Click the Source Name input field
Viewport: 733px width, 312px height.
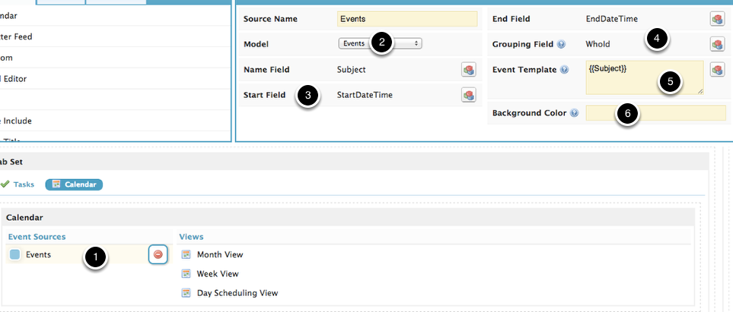click(x=407, y=19)
